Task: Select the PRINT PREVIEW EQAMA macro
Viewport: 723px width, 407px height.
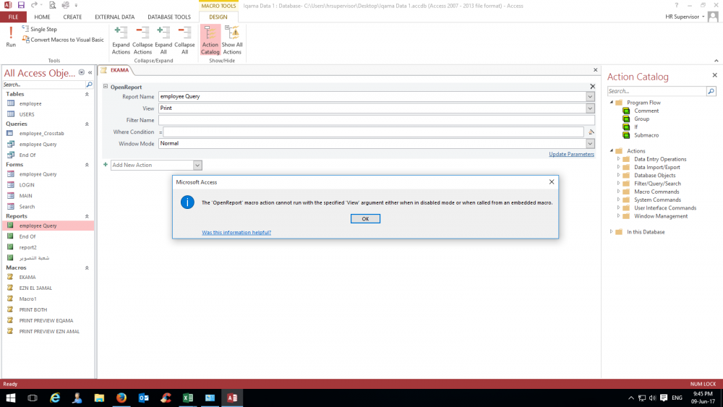Action: pyautogui.click(x=48, y=320)
